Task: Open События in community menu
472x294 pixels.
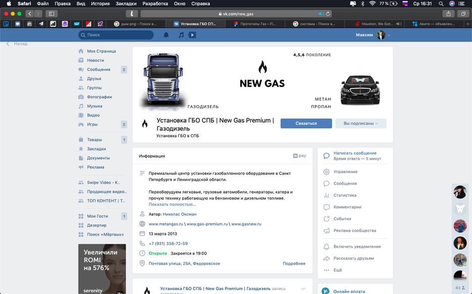Action: 342,218
